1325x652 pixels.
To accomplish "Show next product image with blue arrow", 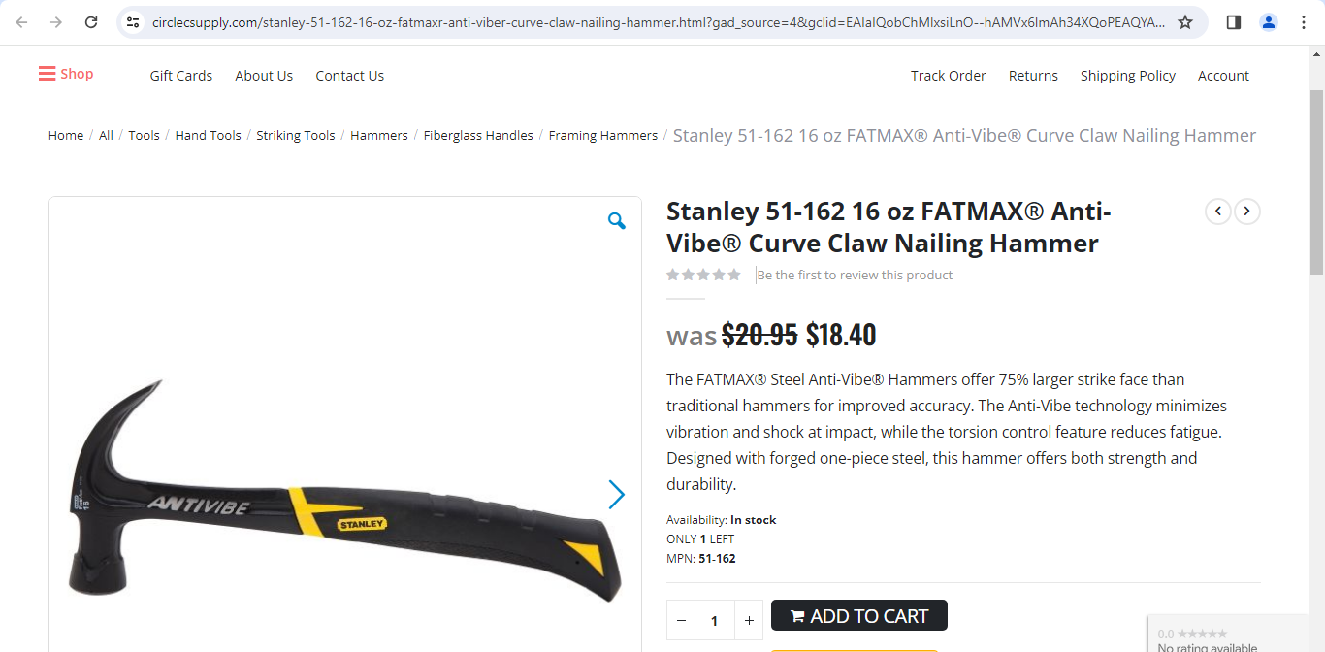I will click(x=616, y=495).
